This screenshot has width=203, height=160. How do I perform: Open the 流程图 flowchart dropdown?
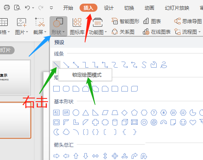click(x=188, y=32)
